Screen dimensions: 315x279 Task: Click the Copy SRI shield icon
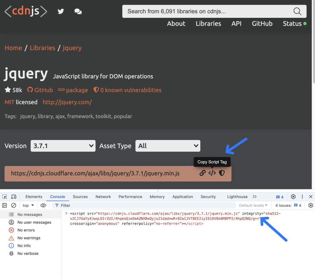point(221,173)
